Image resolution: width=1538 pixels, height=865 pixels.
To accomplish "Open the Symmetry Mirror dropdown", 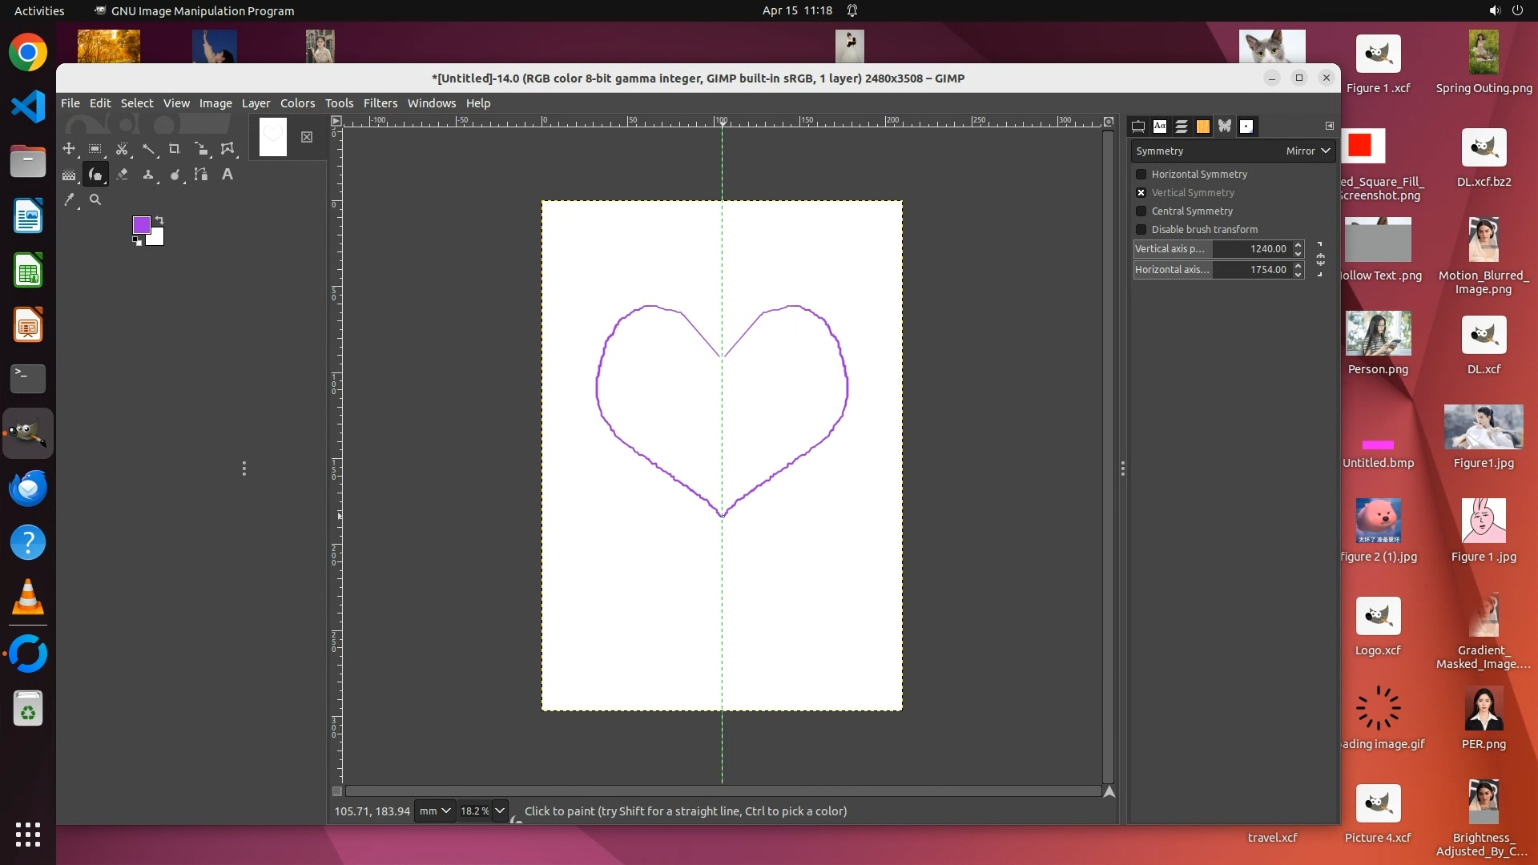I will tap(1307, 151).
